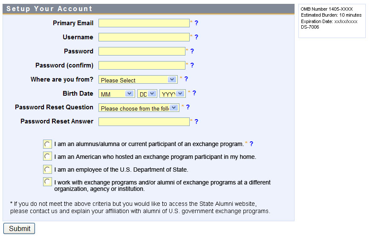
Task: Click help question mark beside Username
Action: coord(197,37)
